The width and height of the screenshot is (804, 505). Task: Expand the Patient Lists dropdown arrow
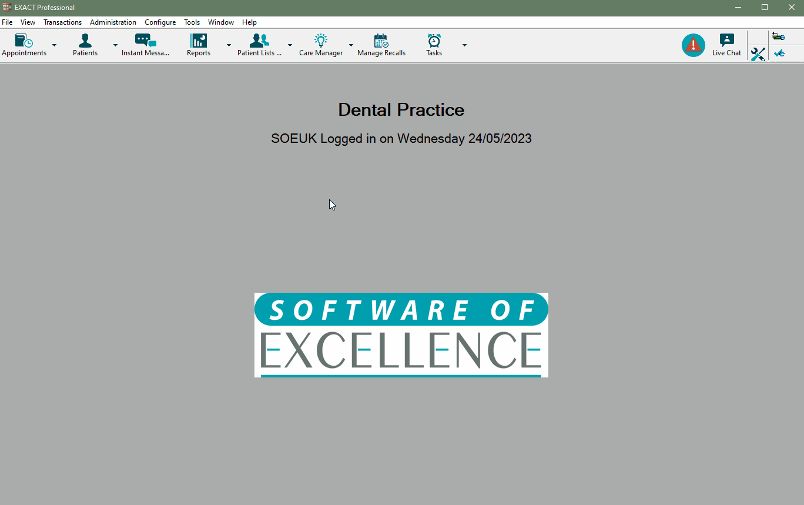290,45
